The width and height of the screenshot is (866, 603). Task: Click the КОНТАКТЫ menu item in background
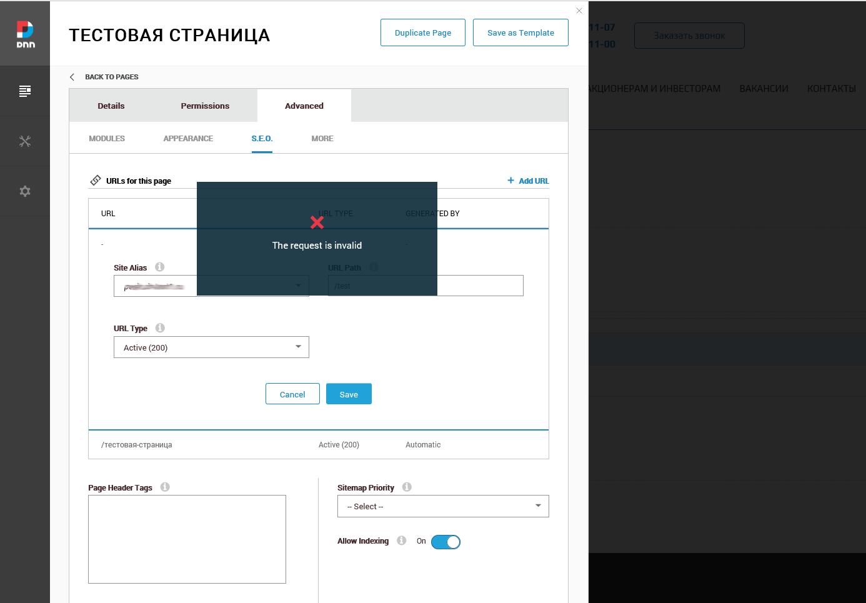831,89
